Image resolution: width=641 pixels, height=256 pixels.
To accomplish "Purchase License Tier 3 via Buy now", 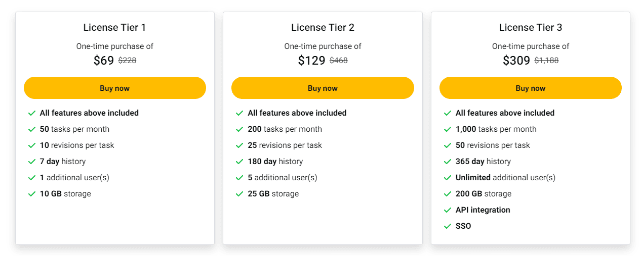I will [x=530, y=88].
